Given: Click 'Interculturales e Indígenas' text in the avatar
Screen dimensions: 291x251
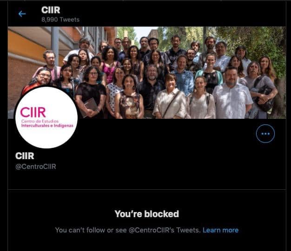Looking at the screenshot, I should click(x=47, y=126).
